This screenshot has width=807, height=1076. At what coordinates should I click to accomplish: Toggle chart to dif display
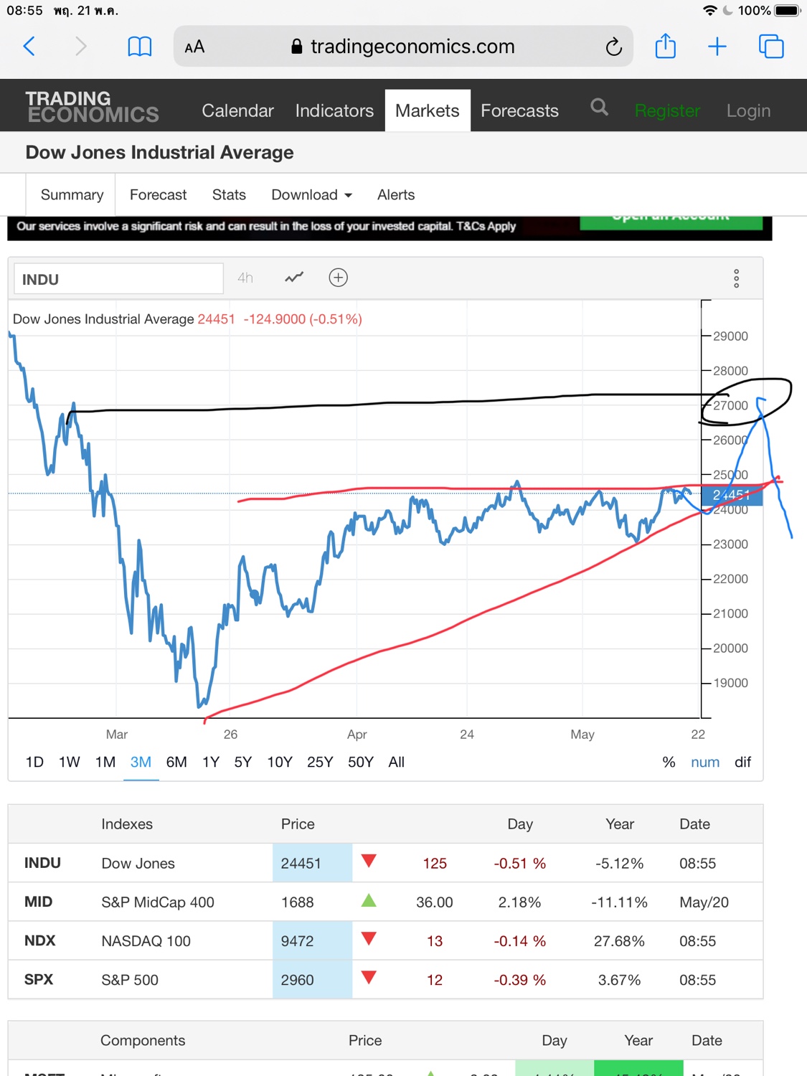coord(742,762)
